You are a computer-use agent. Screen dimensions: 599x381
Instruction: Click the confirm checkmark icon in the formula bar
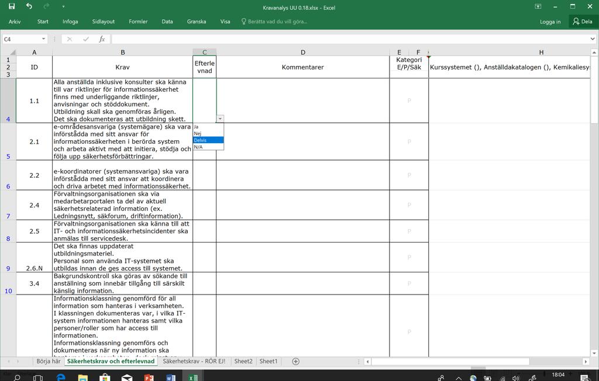86,39
